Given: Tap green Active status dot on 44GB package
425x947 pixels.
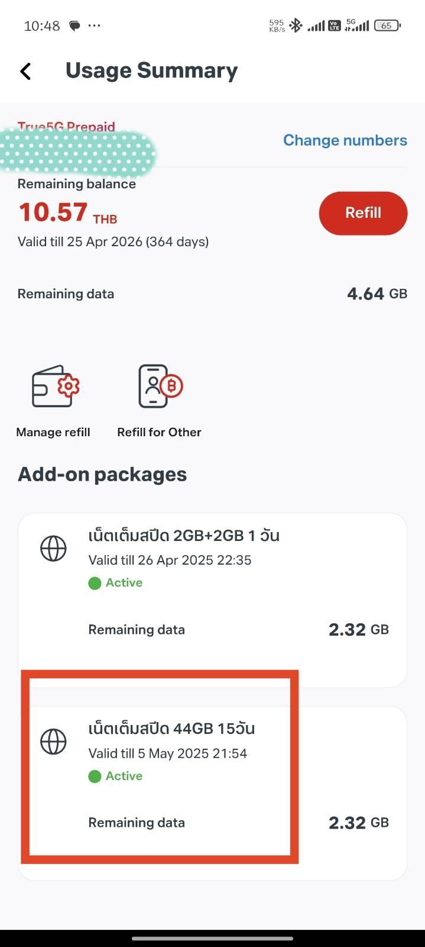Looking at the screenshot, I should [95, 776].
